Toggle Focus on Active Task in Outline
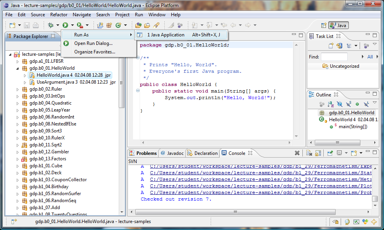This screenshot has width=384, height=230. [322, 104]
